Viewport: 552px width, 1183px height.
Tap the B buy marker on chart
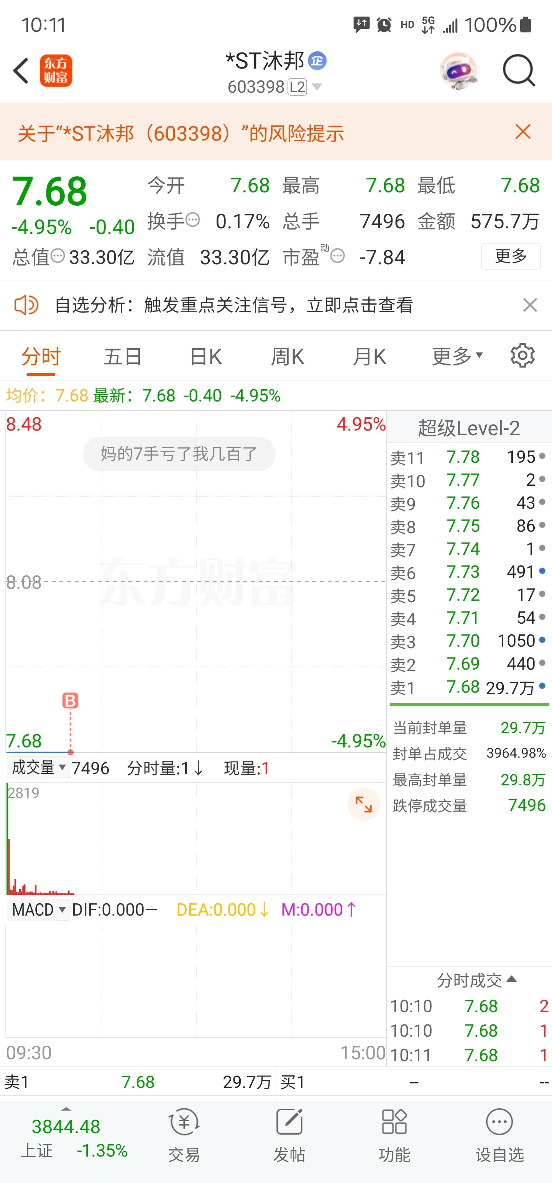(70, 700)
